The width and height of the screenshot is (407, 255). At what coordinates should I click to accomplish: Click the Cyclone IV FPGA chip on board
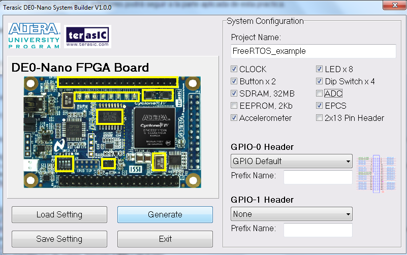pyautogui.click(x=154, y=132)
